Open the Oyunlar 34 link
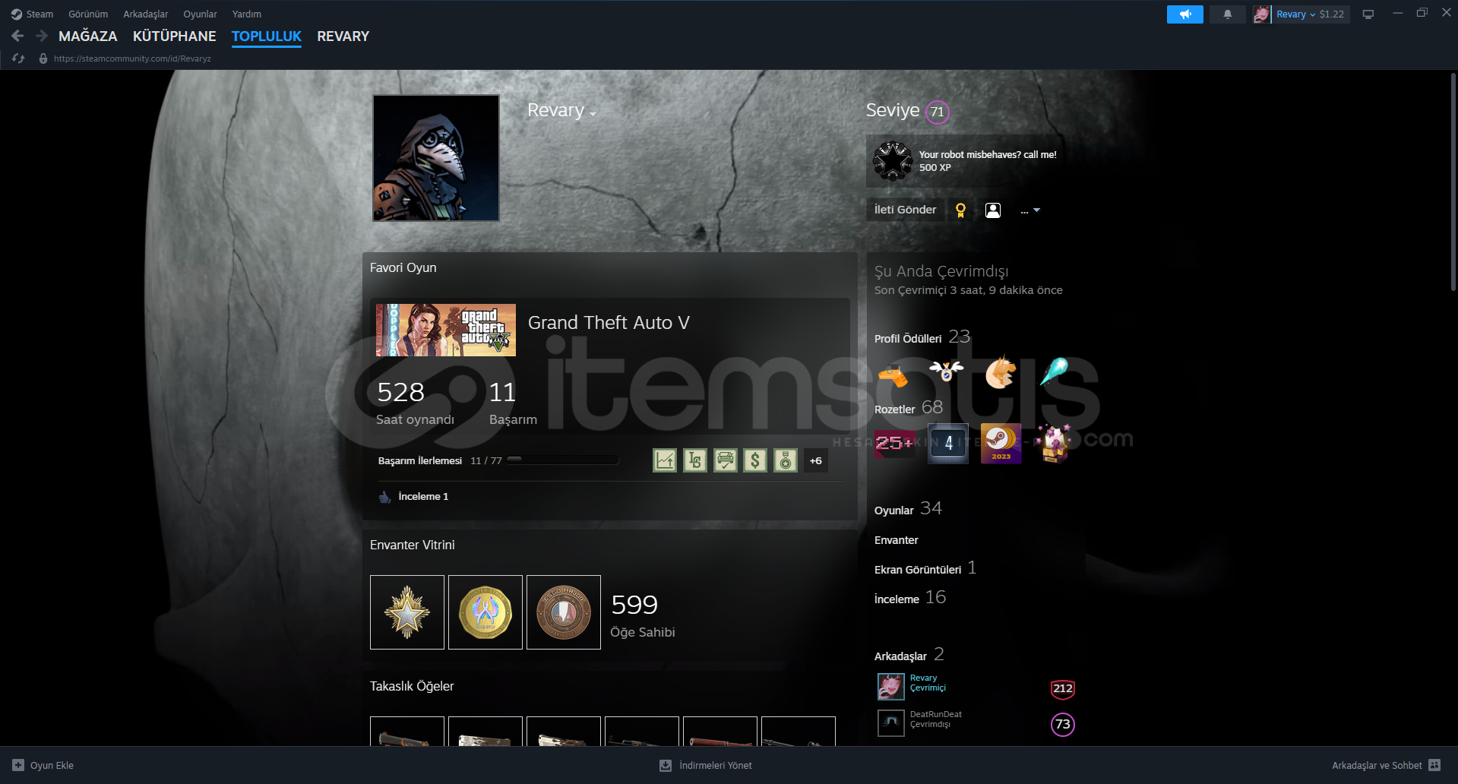The width and height of the screenshot is (1458, 784). (908, 509)
